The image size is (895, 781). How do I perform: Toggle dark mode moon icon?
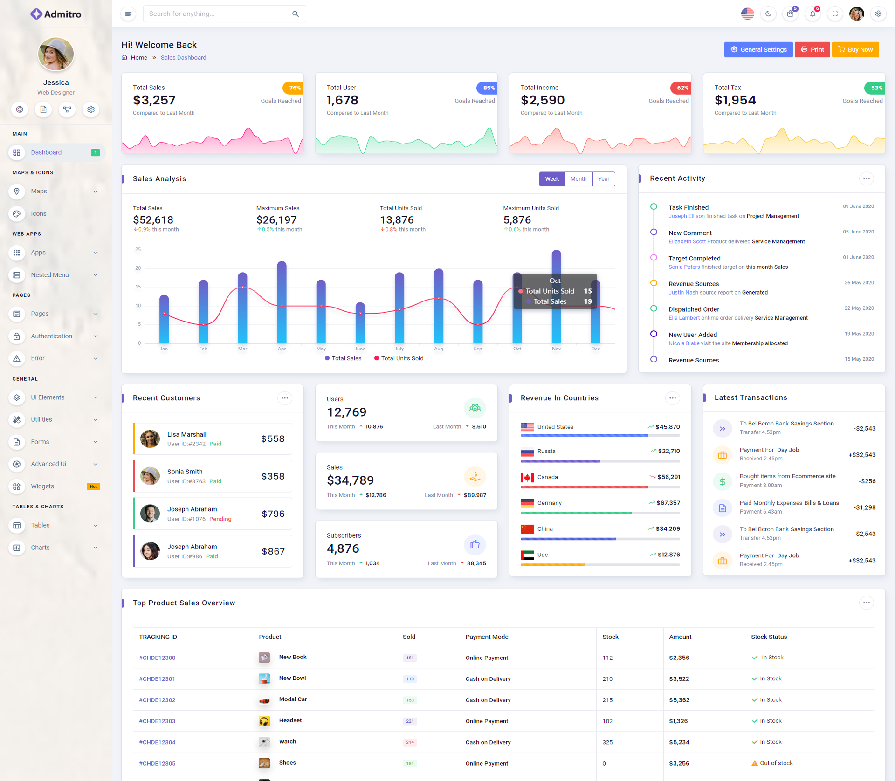[x=768, y=14]
